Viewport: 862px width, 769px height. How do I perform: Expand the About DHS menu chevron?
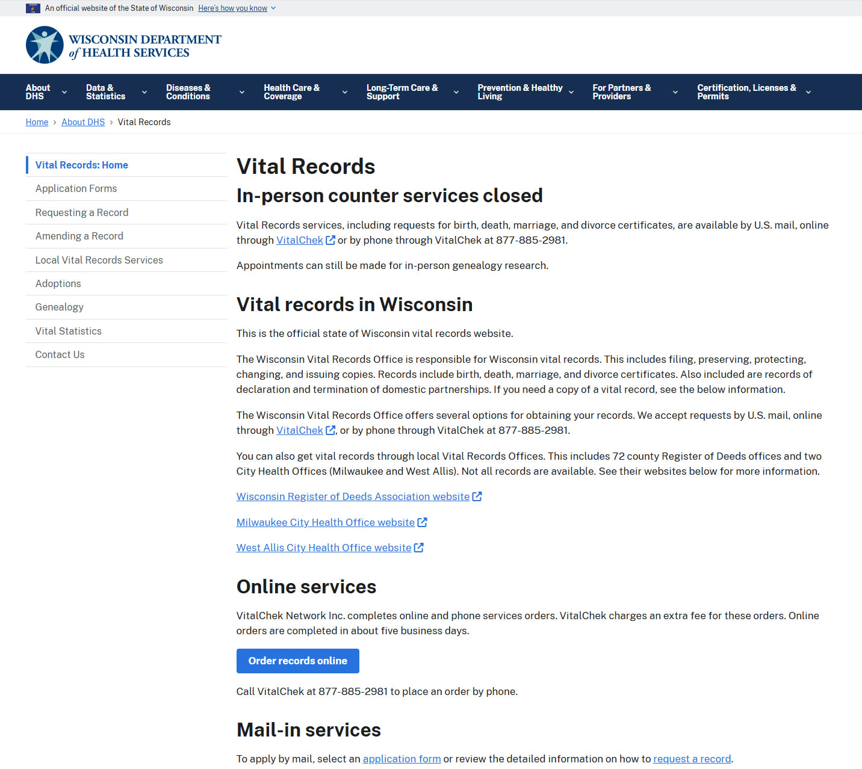(x=64, y=92)
